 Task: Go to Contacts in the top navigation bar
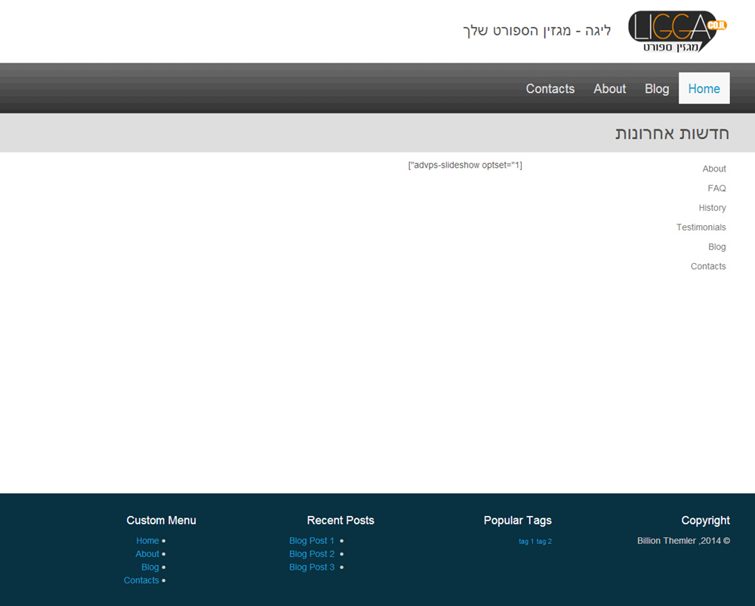pyautogui.click(x=550, y=88)
